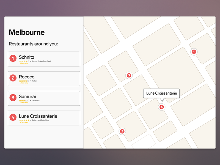Click the red 3 badge beside Samurai

click(13, 98)
